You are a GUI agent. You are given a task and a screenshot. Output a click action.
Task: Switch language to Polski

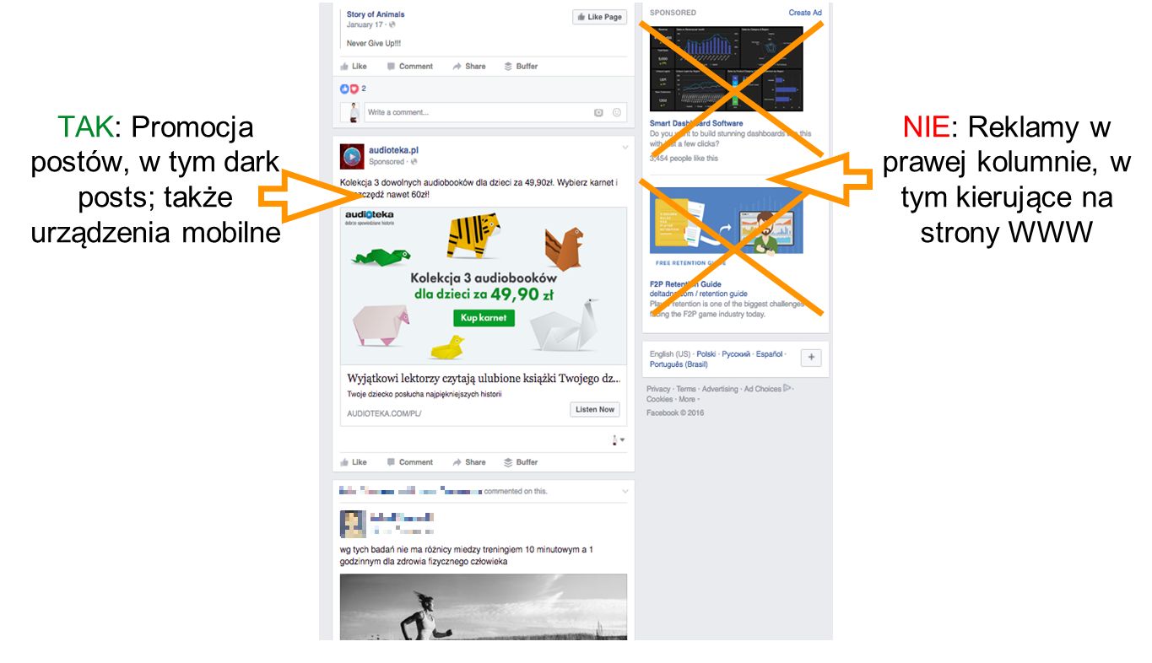click(x=706, y=354)
